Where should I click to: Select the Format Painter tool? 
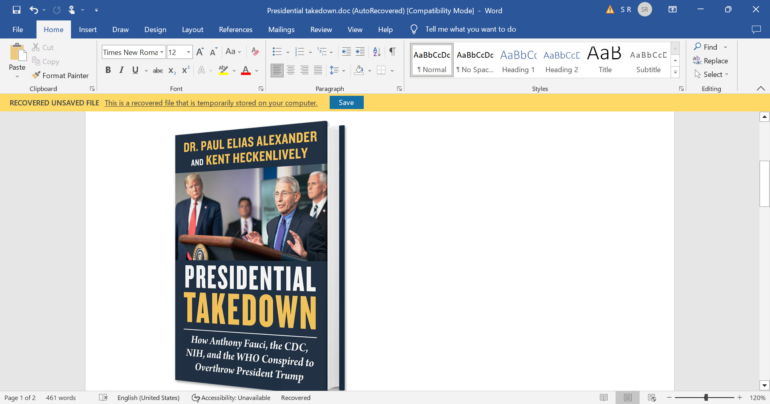[61, 75]
